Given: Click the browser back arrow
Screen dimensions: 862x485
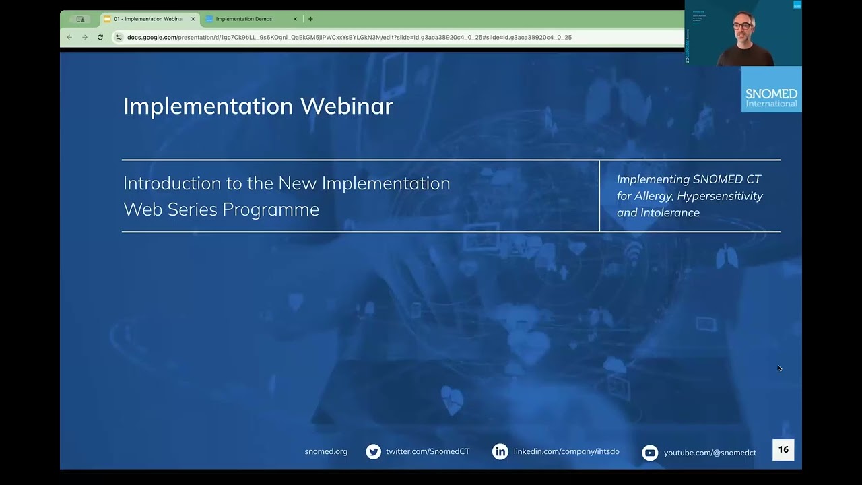Looking at the screenshot, I should tap(69, 38).
